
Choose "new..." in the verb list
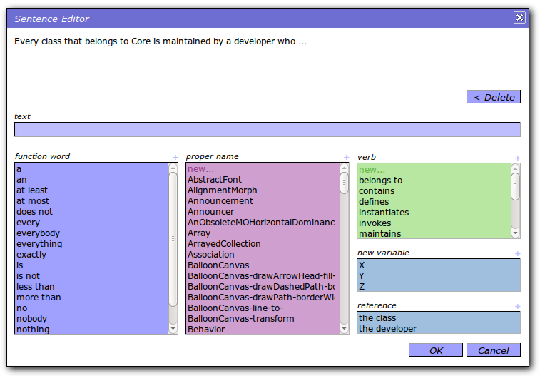[x=372, y=170]
